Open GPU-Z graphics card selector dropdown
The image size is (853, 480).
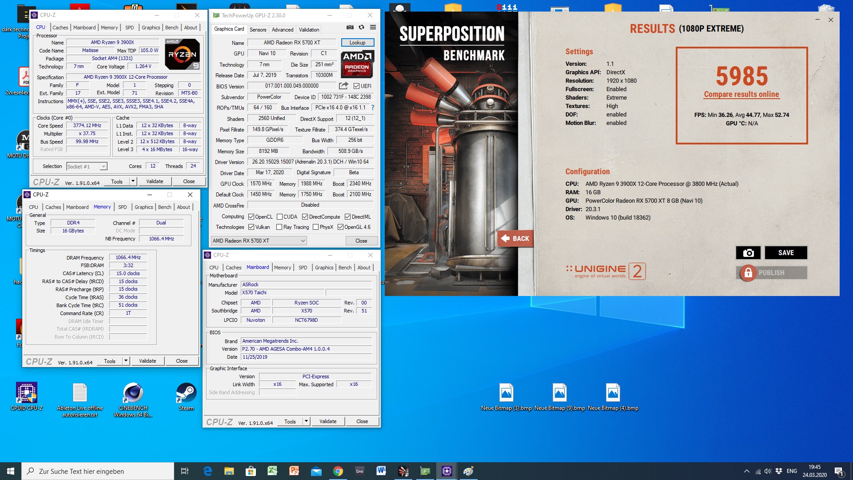tap(259, 241)
